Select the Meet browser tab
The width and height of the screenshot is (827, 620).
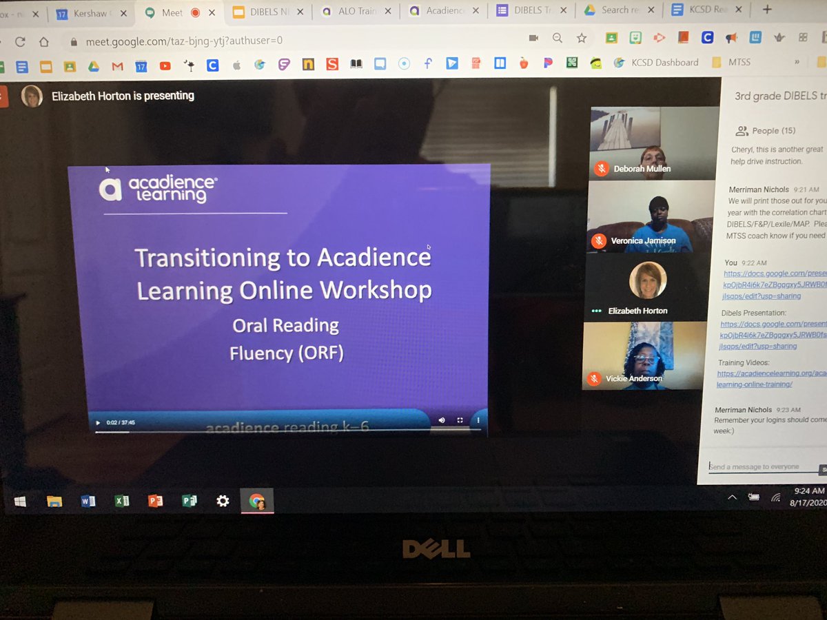point(179,11)
